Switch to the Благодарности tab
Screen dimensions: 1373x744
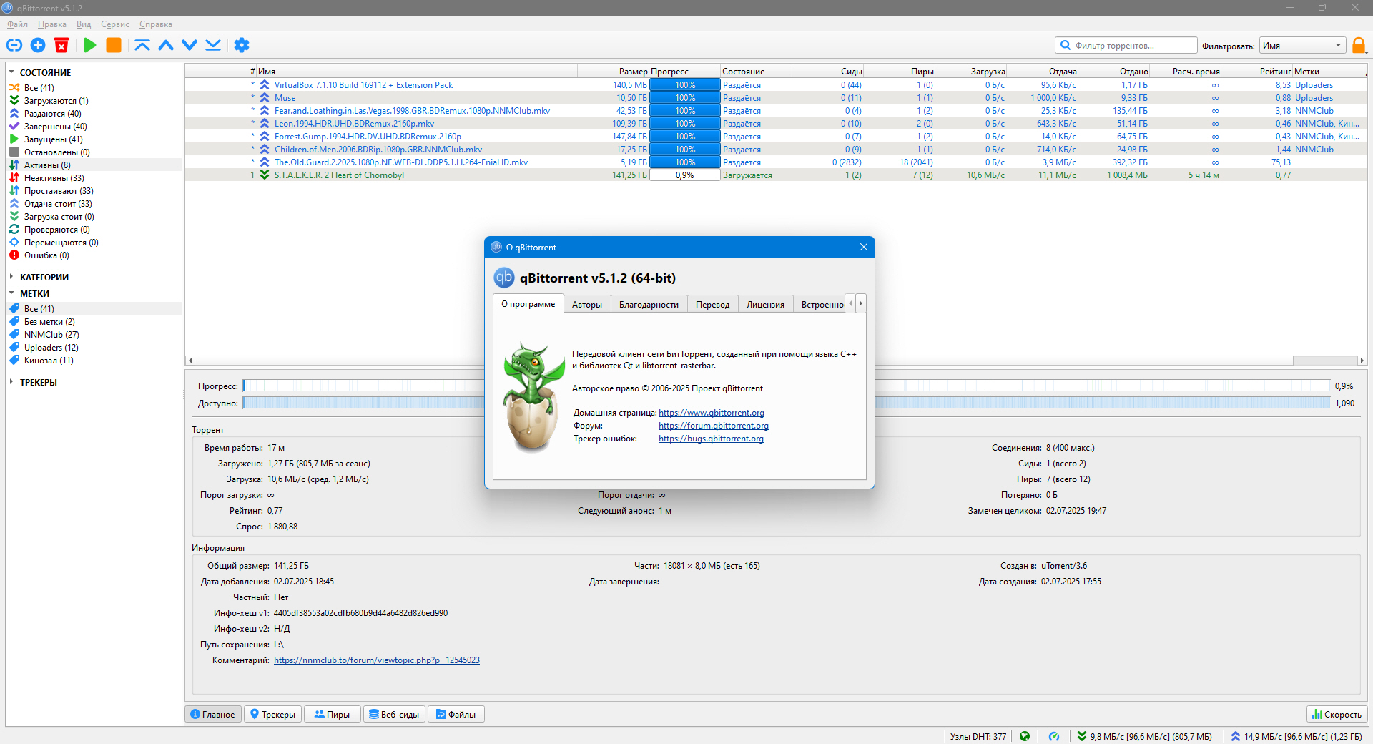pos(649,305)
